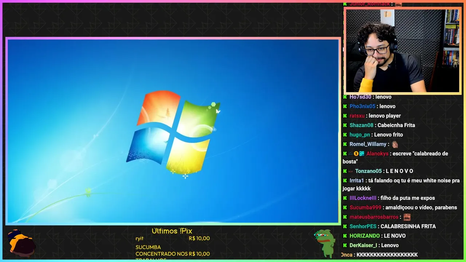Image resolution: width=466 pixels, height=262 pixels.
Task: Click the 'R$ 10,00' amount beside ryit
Action: click(199, 238)
